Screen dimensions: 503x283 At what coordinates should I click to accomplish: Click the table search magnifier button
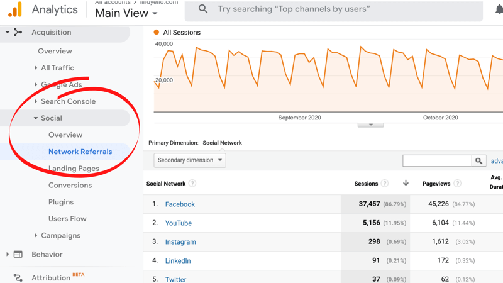click(x=478, y=161)
